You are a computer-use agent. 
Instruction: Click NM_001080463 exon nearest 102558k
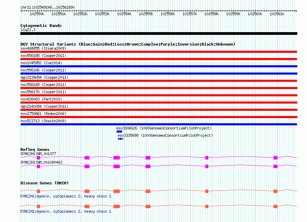tap(207, 166)
